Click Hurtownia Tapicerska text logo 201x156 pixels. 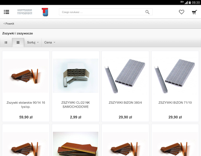25,12
